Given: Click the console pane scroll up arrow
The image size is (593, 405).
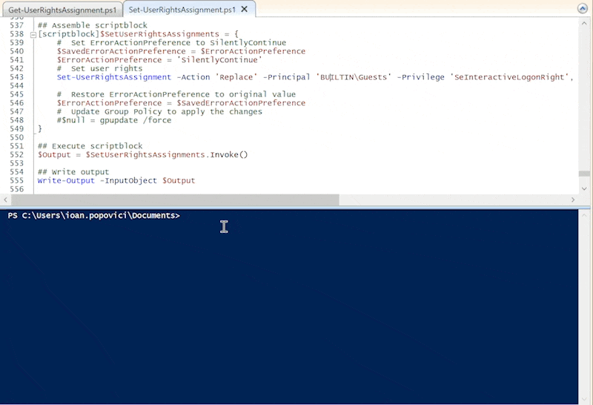Looking at the screenshot, I should [586, 214].
